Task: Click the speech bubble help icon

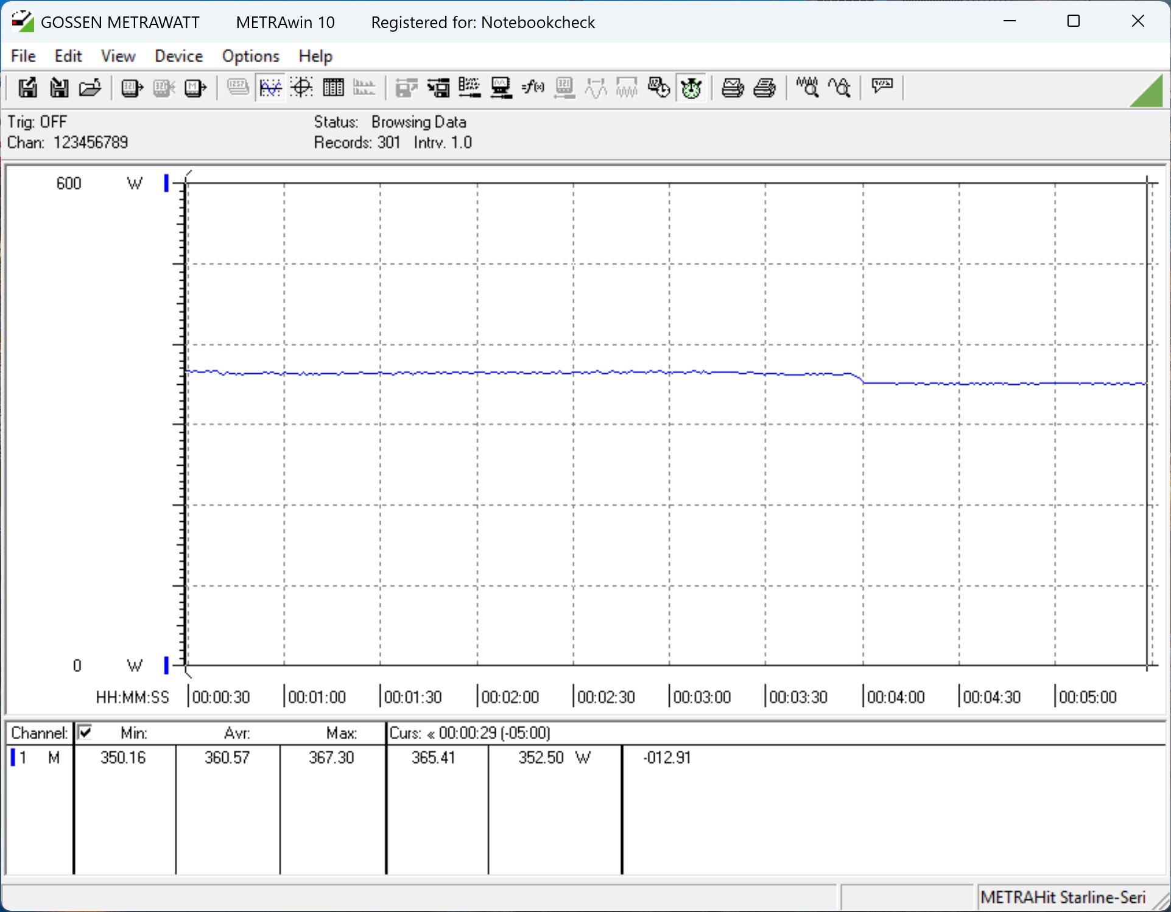Action: point(882,86)
